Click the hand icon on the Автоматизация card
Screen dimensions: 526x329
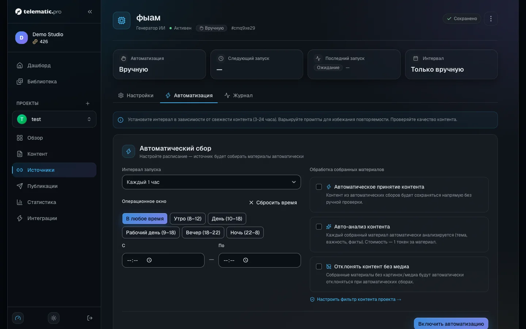123,58
